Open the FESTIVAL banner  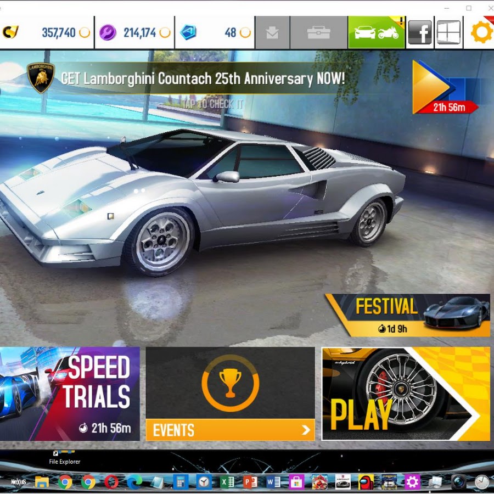(x=408, y=316)
